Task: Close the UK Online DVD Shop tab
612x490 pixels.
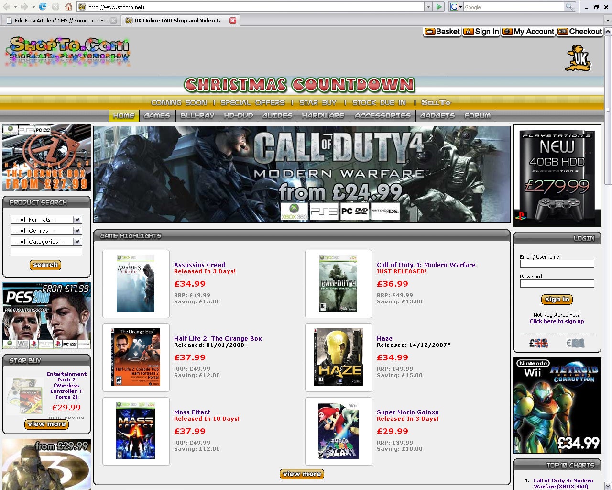Action: pyautogui.click(x=233, y=21)
